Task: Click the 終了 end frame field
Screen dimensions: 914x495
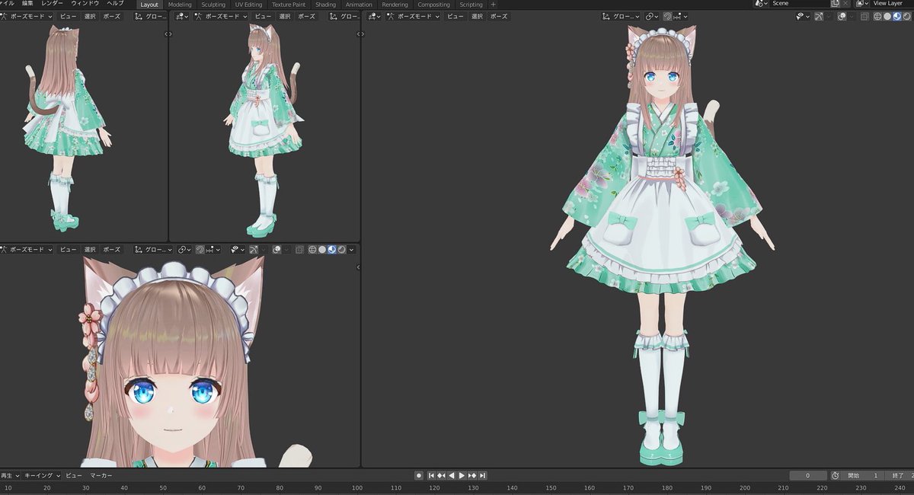Action: (900, 475)
